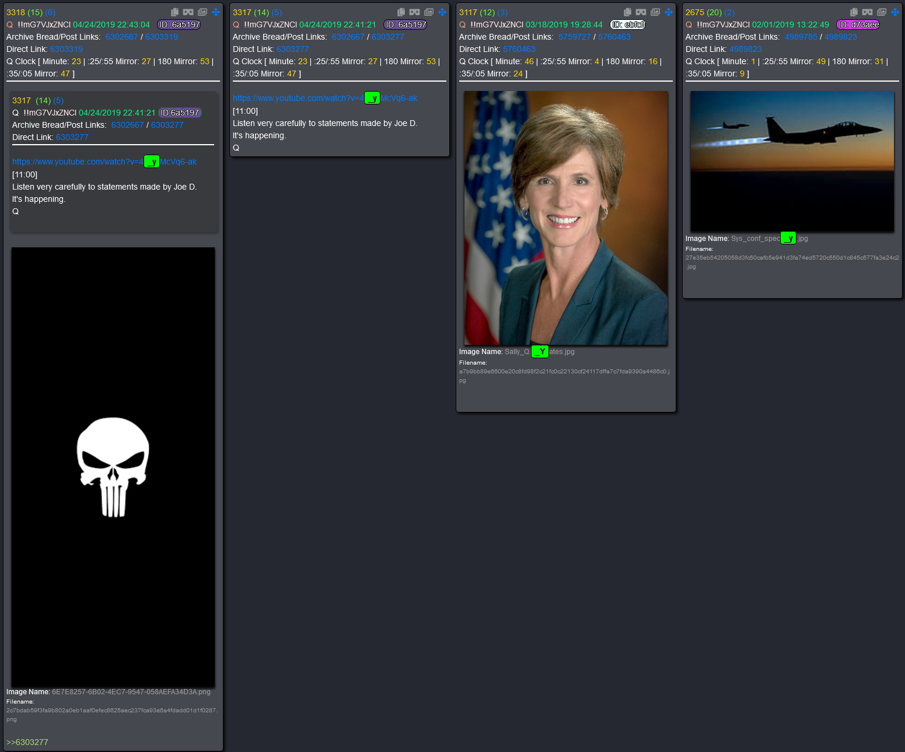Click direct link 6303277 in quoted post
905x752 pixels.
(x=72, y=137)
